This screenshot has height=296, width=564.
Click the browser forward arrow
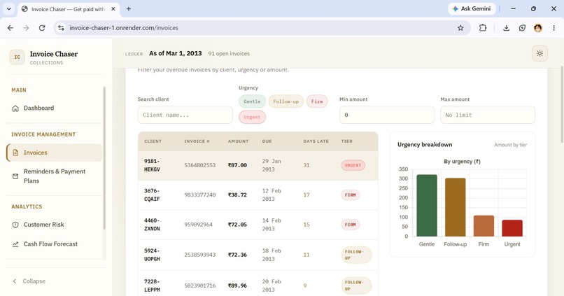pos(26,28)
